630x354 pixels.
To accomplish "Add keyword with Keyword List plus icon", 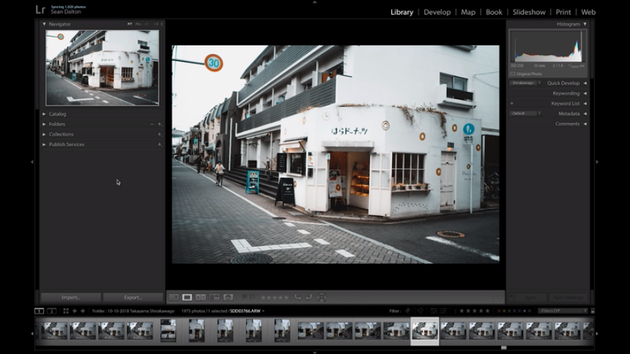I will coord(511,104).
